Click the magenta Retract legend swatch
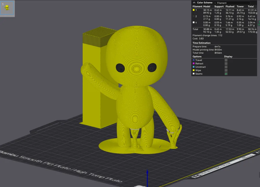 (x=193, y=64)
